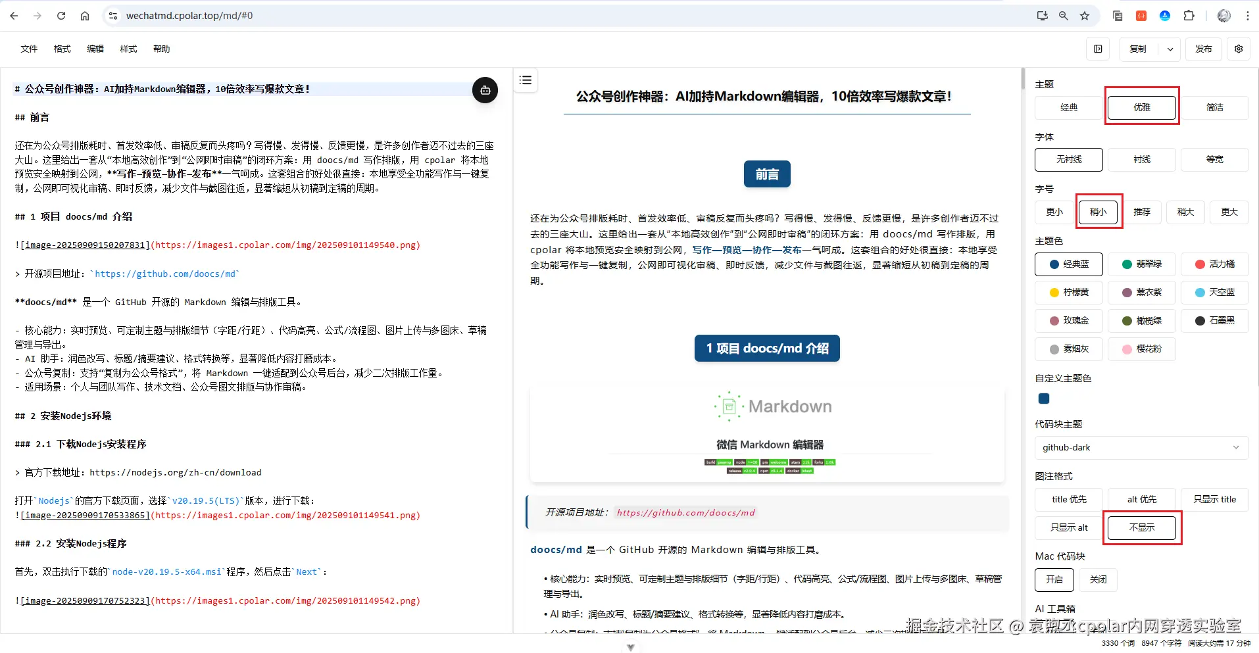The width and height of the screenshot is (1259, 653).
Task: Pick the 橄榄绿 theme color
Action: [1142, 321]
